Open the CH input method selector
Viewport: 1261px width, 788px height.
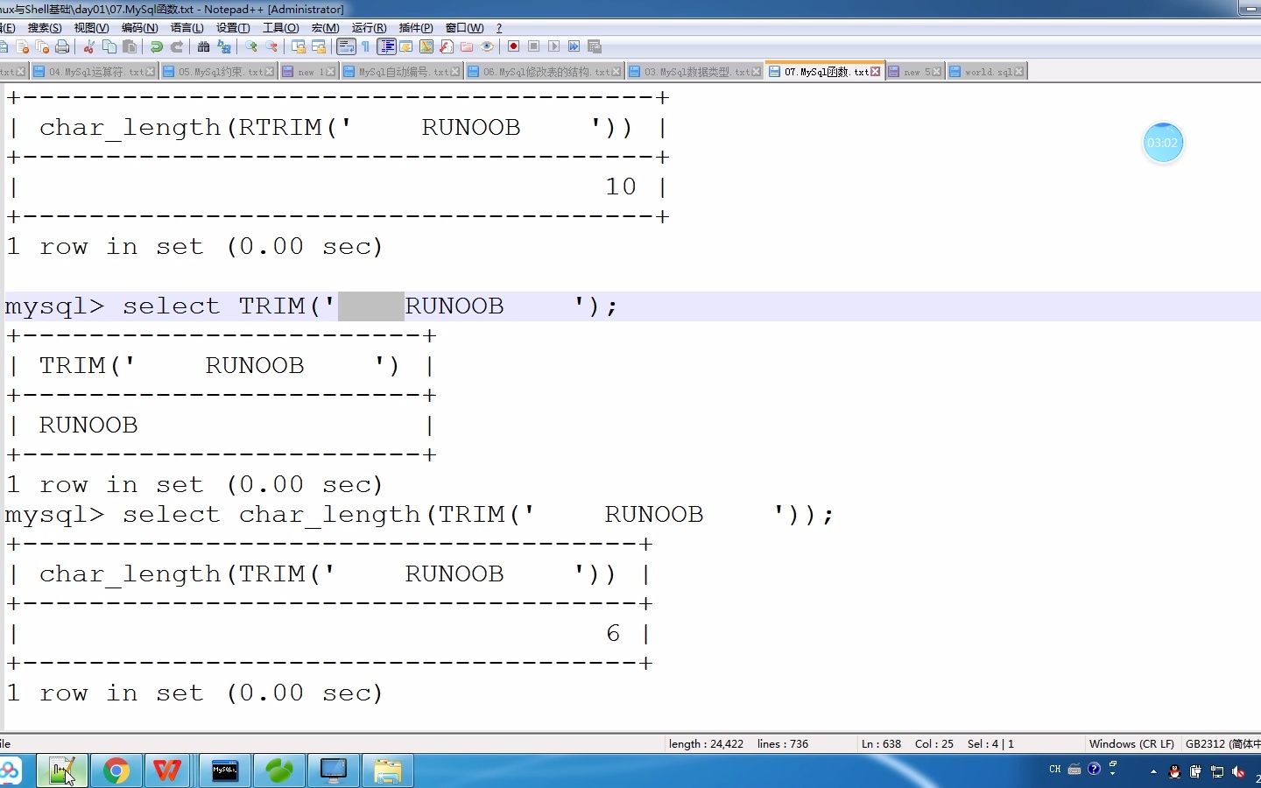[1054, 770]
